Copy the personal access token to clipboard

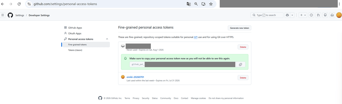[240, 64]
